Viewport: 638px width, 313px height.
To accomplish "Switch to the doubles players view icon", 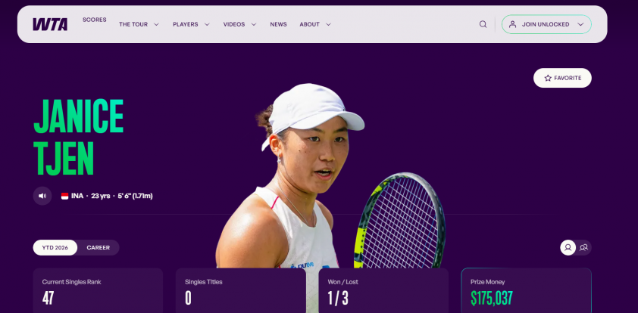I will point(584,248).
